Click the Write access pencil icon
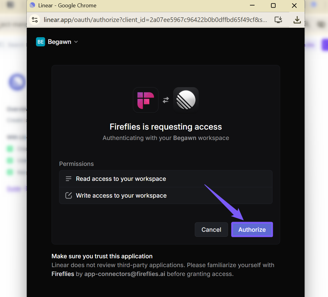328x297 pixels. tap(69, 195)
